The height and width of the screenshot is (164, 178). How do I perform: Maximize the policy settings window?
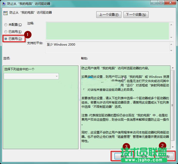click(x=161, y=3)
